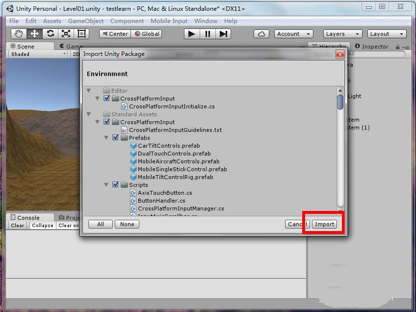Click the Clear console button
The image size is (416, 312).
pos(18,226)
